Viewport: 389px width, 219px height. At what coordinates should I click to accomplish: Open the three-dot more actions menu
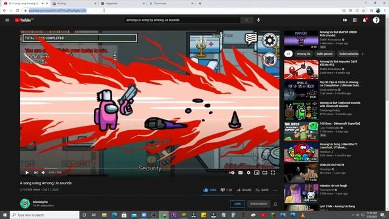pyautogui.click(x=275, y=190)
